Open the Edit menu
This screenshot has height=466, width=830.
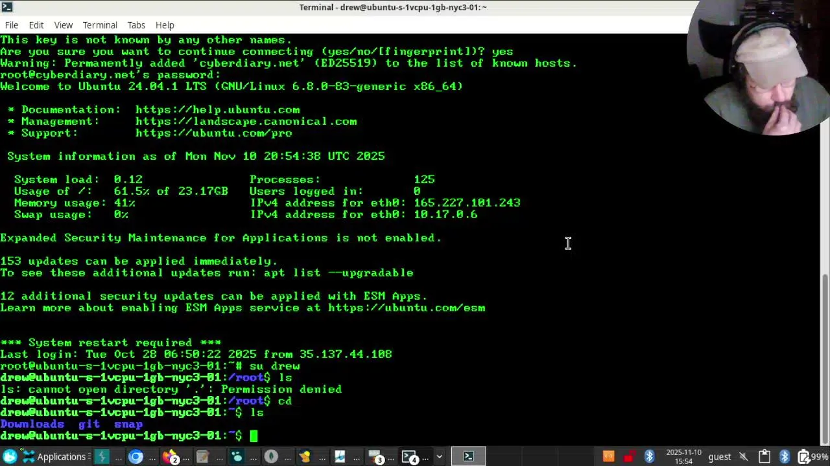click(x=36, y=25)
